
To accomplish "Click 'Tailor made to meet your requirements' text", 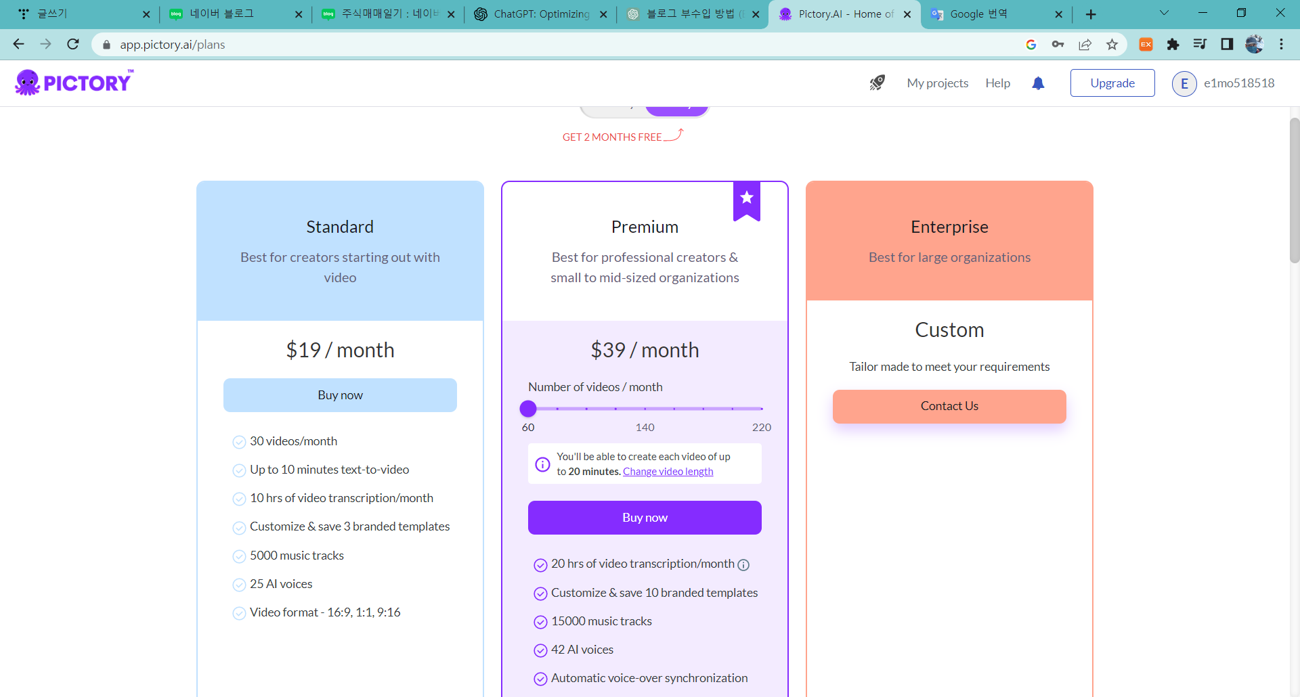I will [949, 367].
